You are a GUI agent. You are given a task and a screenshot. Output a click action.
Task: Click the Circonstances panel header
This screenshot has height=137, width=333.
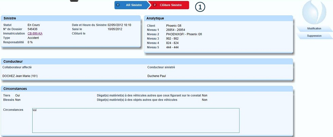[147, 88]
